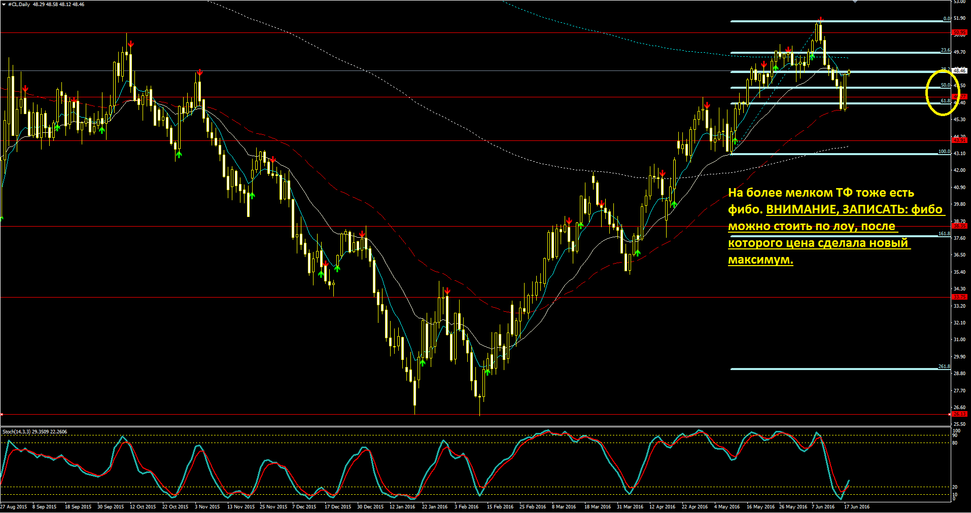Click the 12 Oct 2015 date label
This screenshot has height=513, width=971.
click(x=143, y=507)
